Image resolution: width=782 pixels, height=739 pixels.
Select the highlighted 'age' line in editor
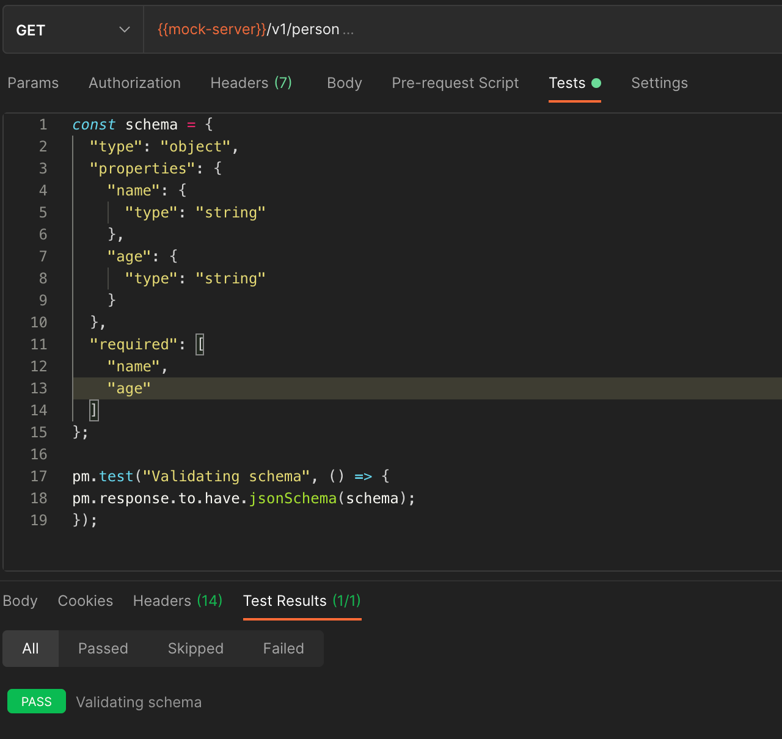[129, 388]
